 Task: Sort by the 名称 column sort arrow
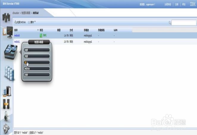(x=38, y=30)
